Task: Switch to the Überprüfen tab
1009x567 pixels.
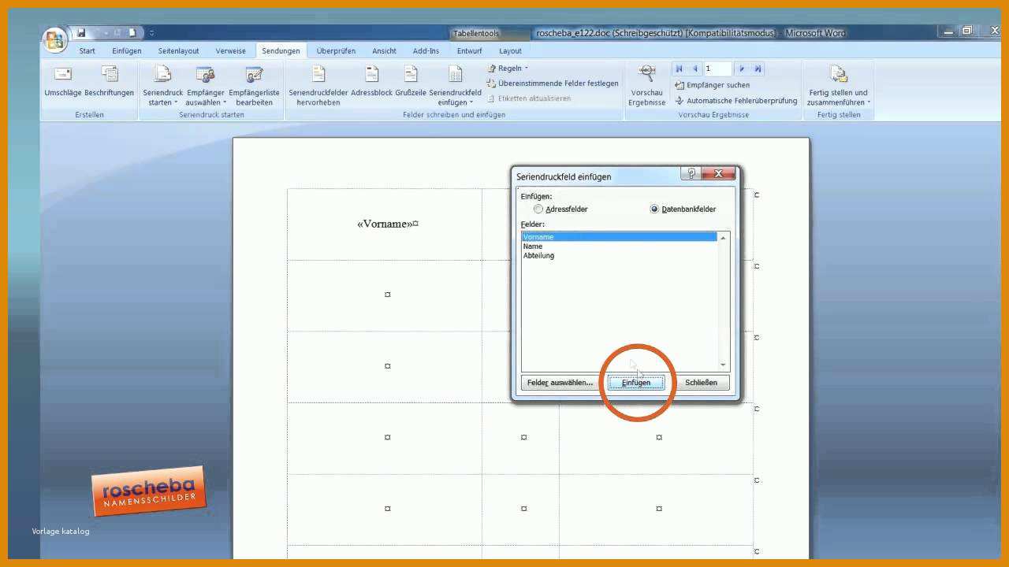Action: tap(336, 51)
